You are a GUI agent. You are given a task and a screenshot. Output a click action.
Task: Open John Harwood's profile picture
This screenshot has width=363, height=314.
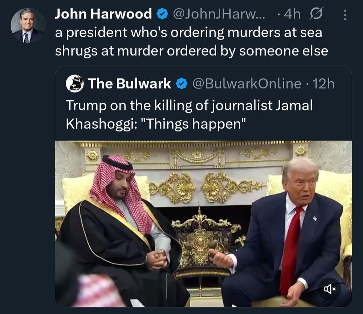pos(28,26)
